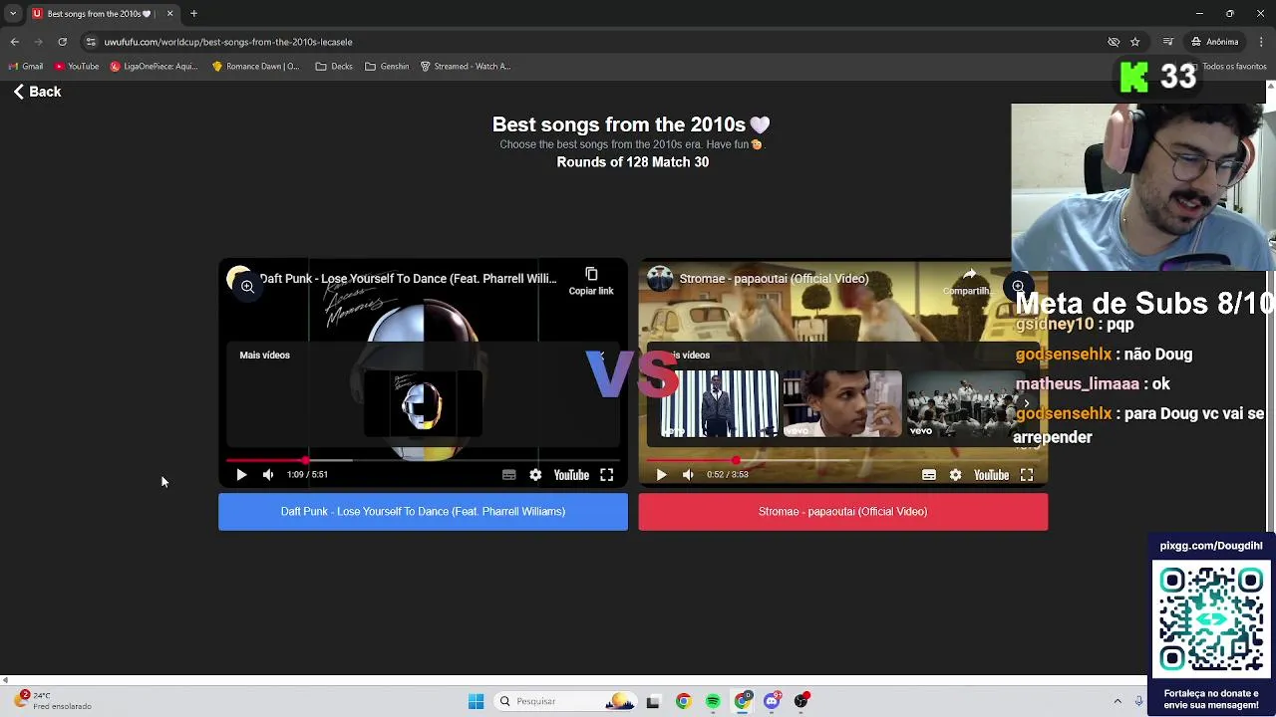The height and width of the screenshot is (717, 1276).
Task: Copy link of the Daft Punk video
Action: pyautogui.click(x=591, y=281)
